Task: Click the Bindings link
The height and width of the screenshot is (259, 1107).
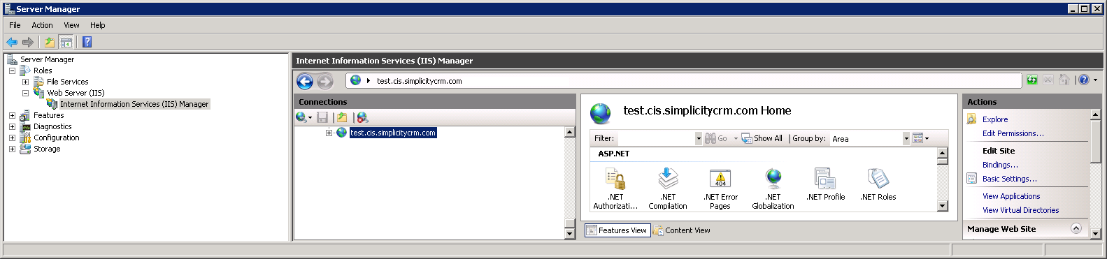Action: pos(1000,165)
